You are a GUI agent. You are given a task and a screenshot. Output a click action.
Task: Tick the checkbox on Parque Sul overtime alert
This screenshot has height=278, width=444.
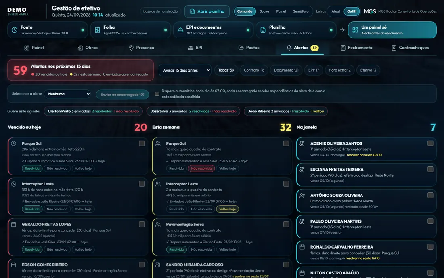tap(142, 143)
